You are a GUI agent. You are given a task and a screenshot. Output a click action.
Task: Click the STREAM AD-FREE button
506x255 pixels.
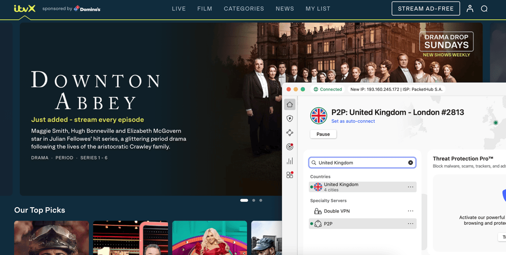click(425, 9)
